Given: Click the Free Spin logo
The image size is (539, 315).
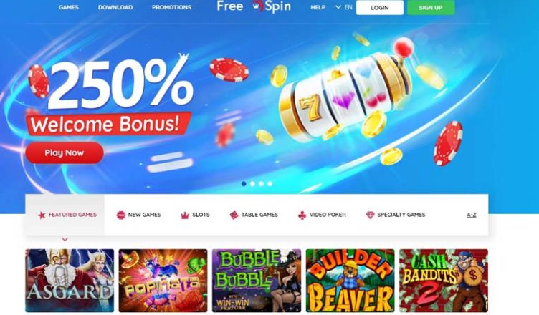Looking at the screenshot, I should click(x=254, y=6).
